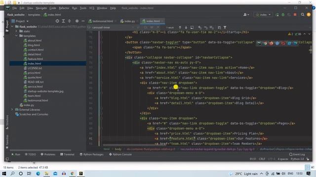Open the account dropdown in toolbar

click(x=246, y=15)
